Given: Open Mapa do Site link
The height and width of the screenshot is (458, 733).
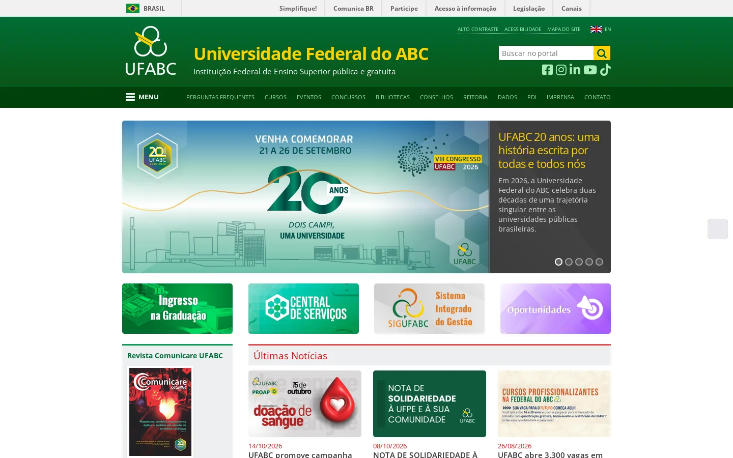Looking at the screenshot, I should pos(563,29).
